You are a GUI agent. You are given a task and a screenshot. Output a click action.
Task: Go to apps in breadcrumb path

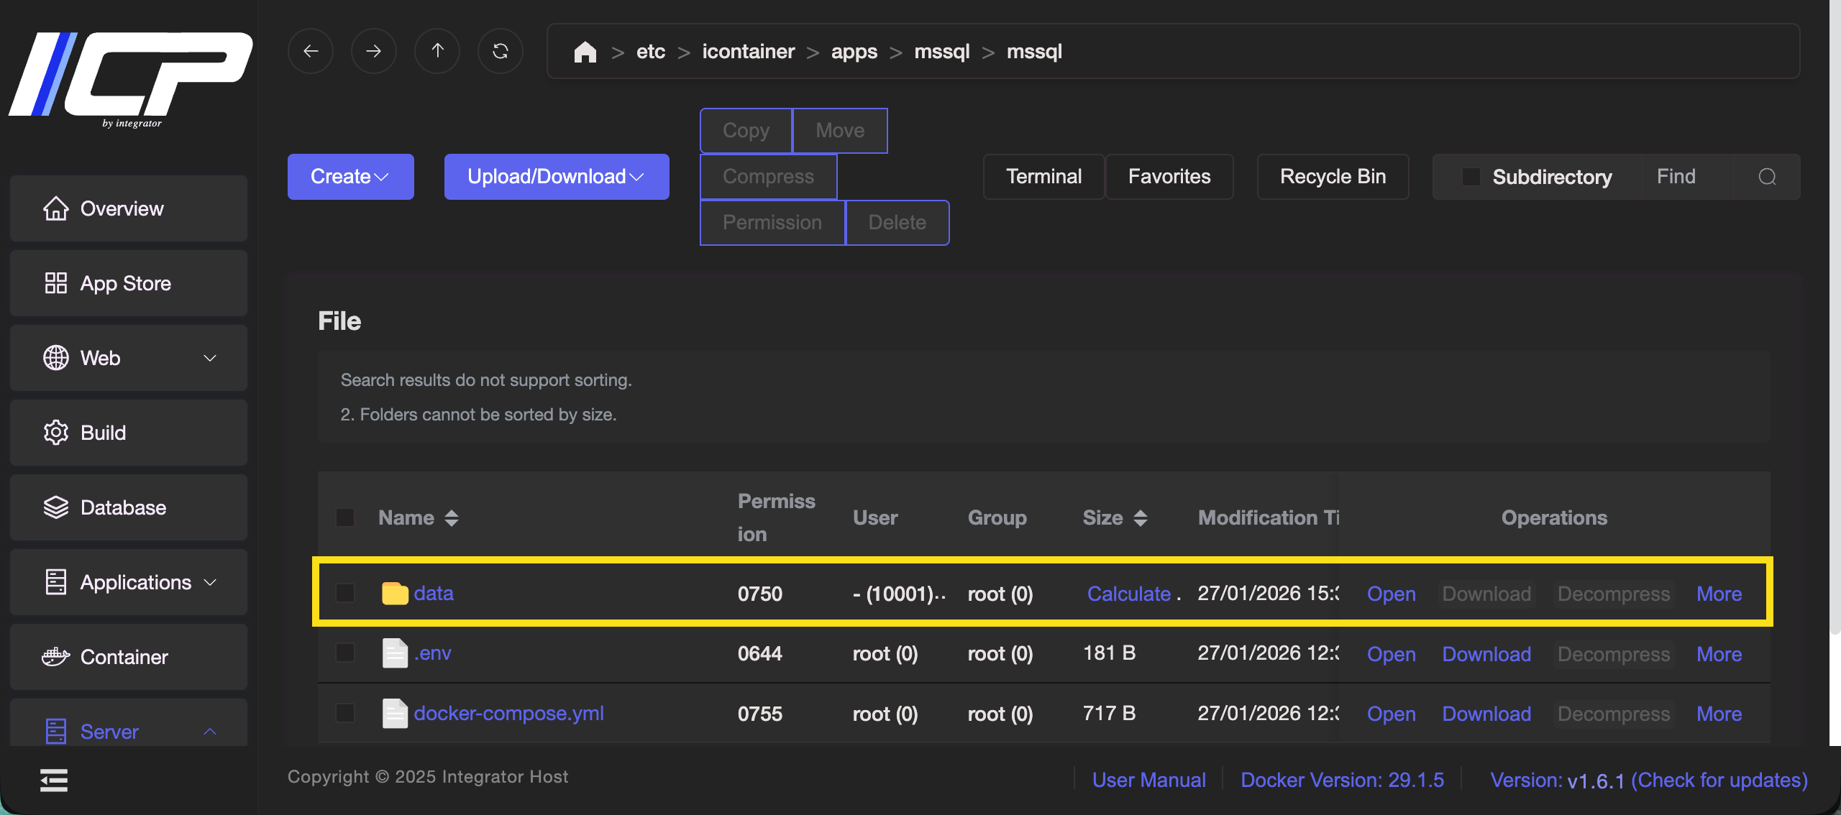pos(854,52)
